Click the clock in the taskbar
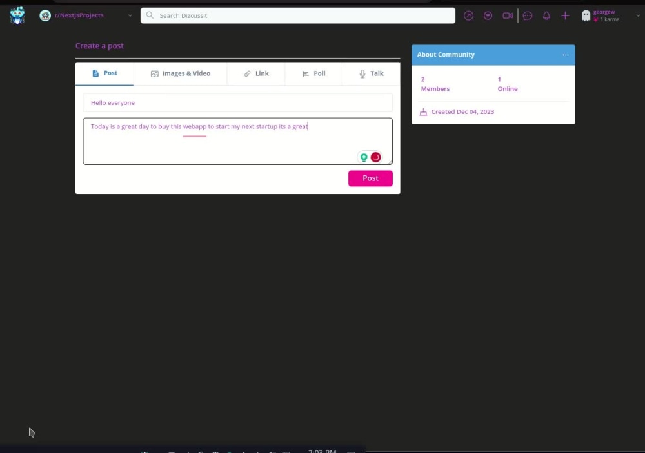 (321, 451)
